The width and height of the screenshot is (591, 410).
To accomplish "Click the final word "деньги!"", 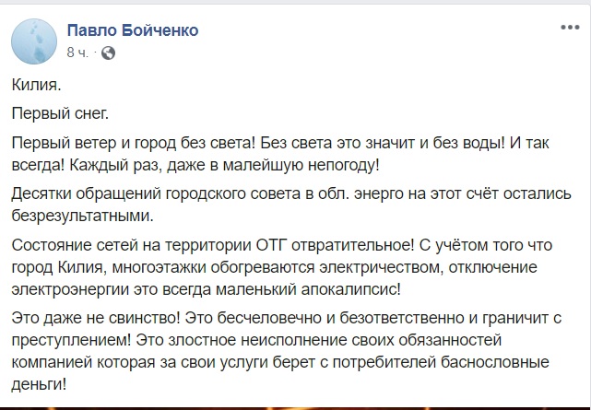I will pyautogui.click(x=40, y=385).
